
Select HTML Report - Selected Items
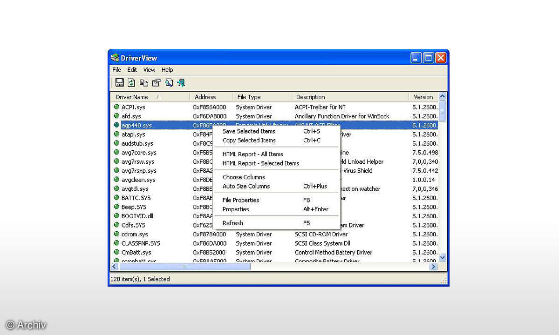[276, 163]
